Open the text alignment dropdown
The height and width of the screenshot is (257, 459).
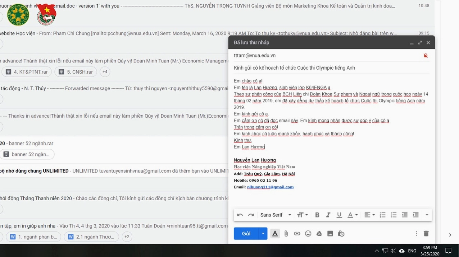[x=369, y=215]
